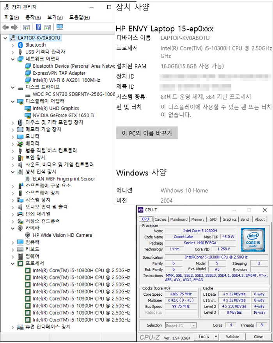Click the Close button in CPU-Z
273x343 pixels.
point(258,336)
